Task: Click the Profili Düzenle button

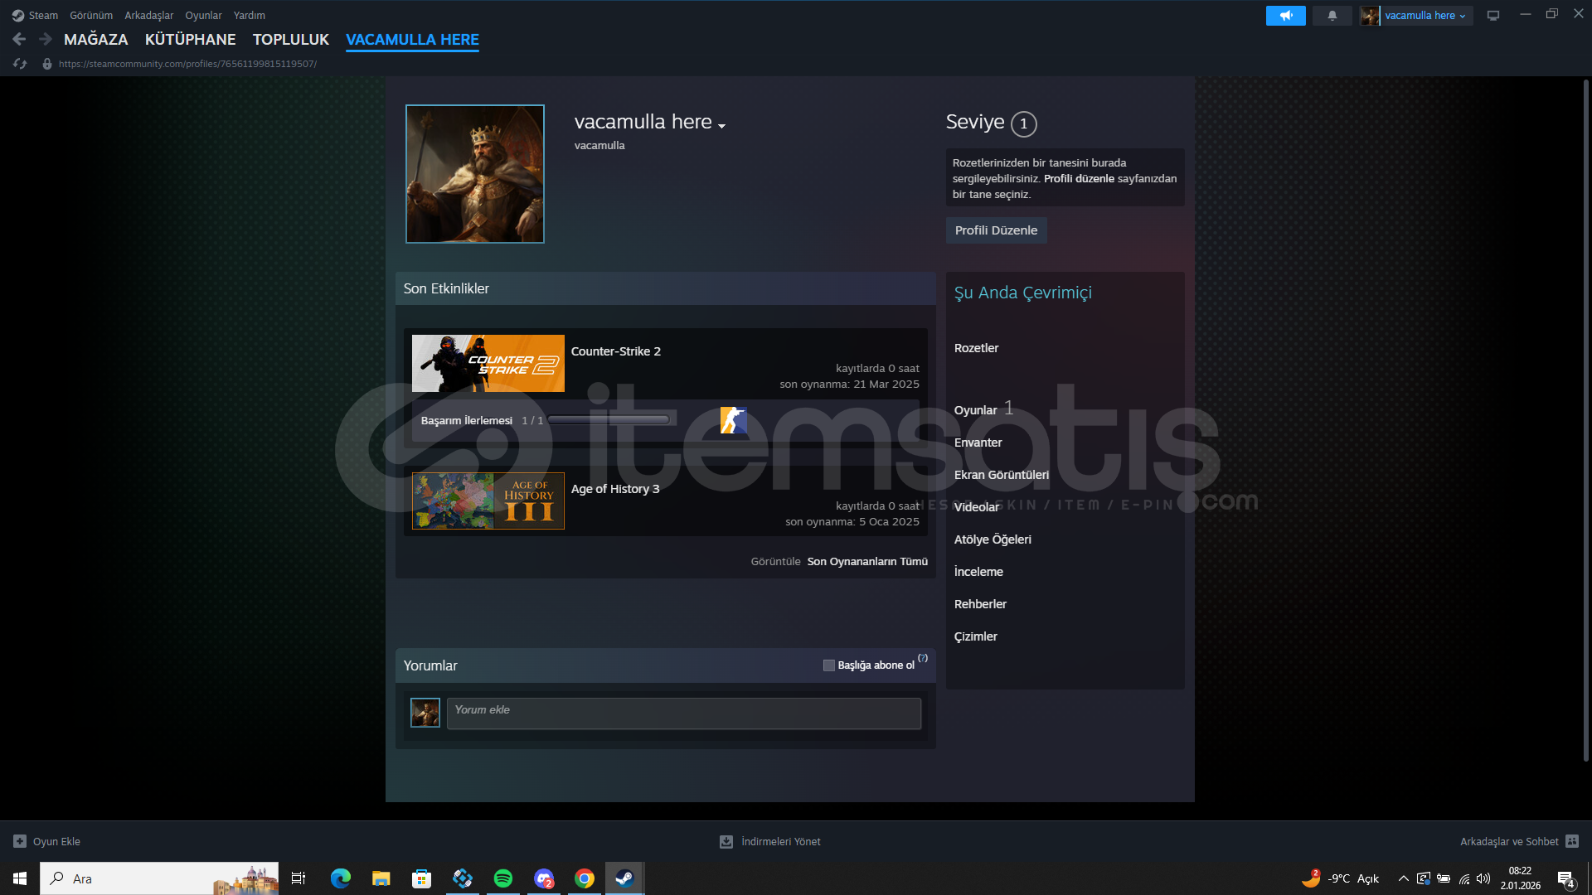Action: click(996, 230)
